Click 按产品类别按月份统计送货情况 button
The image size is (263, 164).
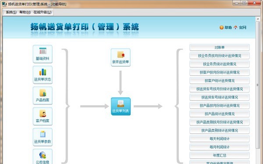[220, 122]
